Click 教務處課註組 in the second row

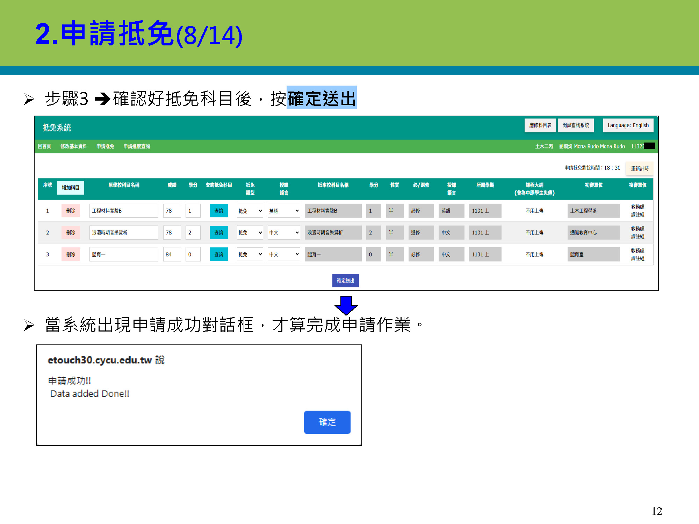637,233
